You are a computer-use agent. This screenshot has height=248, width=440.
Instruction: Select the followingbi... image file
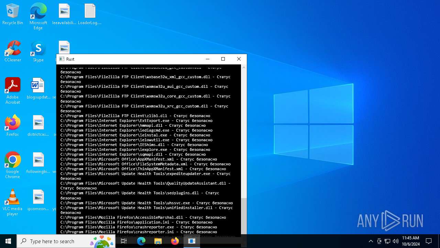[38, 163]
